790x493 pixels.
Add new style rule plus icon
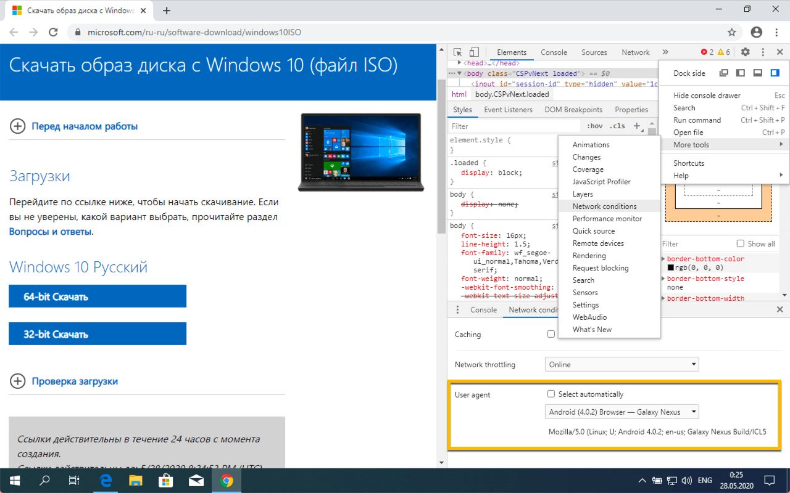tap(638, 126)
